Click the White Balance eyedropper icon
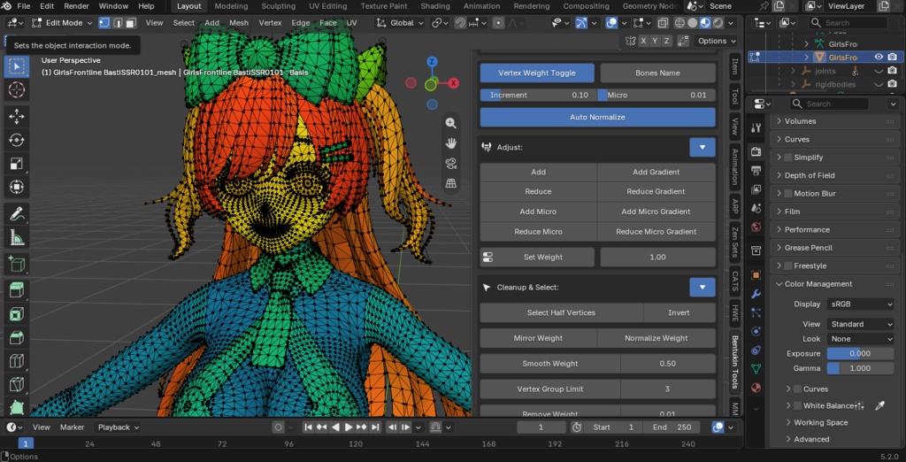The width and height of the screenshot is (906, 462). 880,406
